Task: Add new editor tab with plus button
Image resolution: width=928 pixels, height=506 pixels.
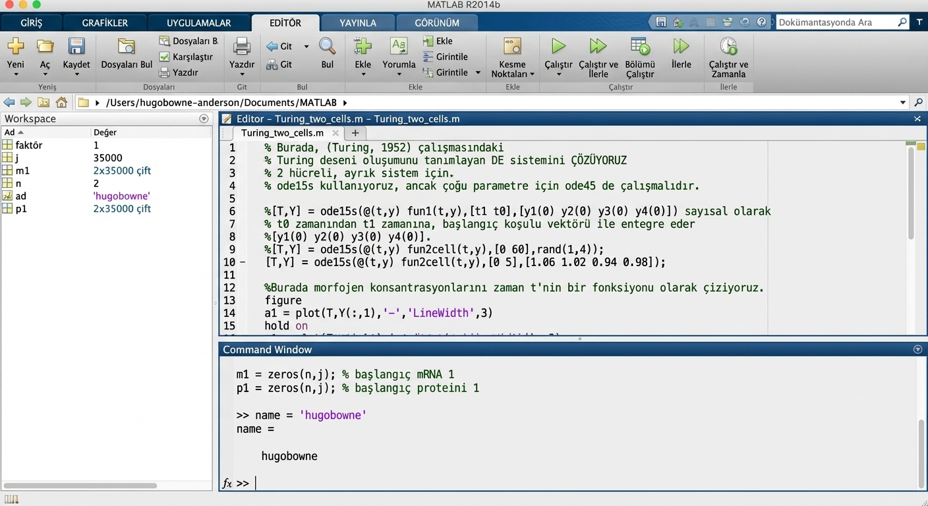Action: click(355, 133)
